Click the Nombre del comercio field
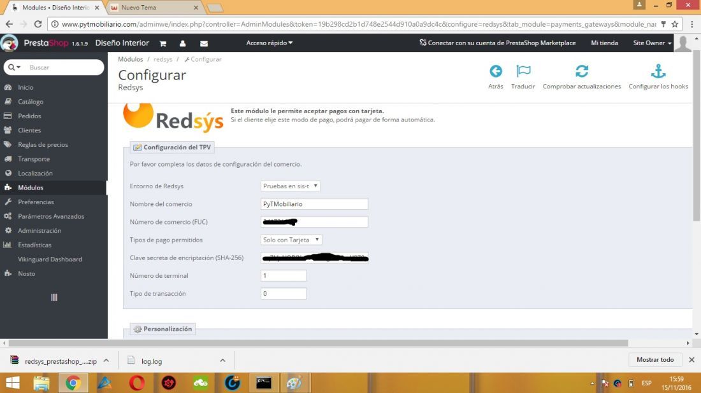The image size is (701, 393). click(x=314, y=204)
